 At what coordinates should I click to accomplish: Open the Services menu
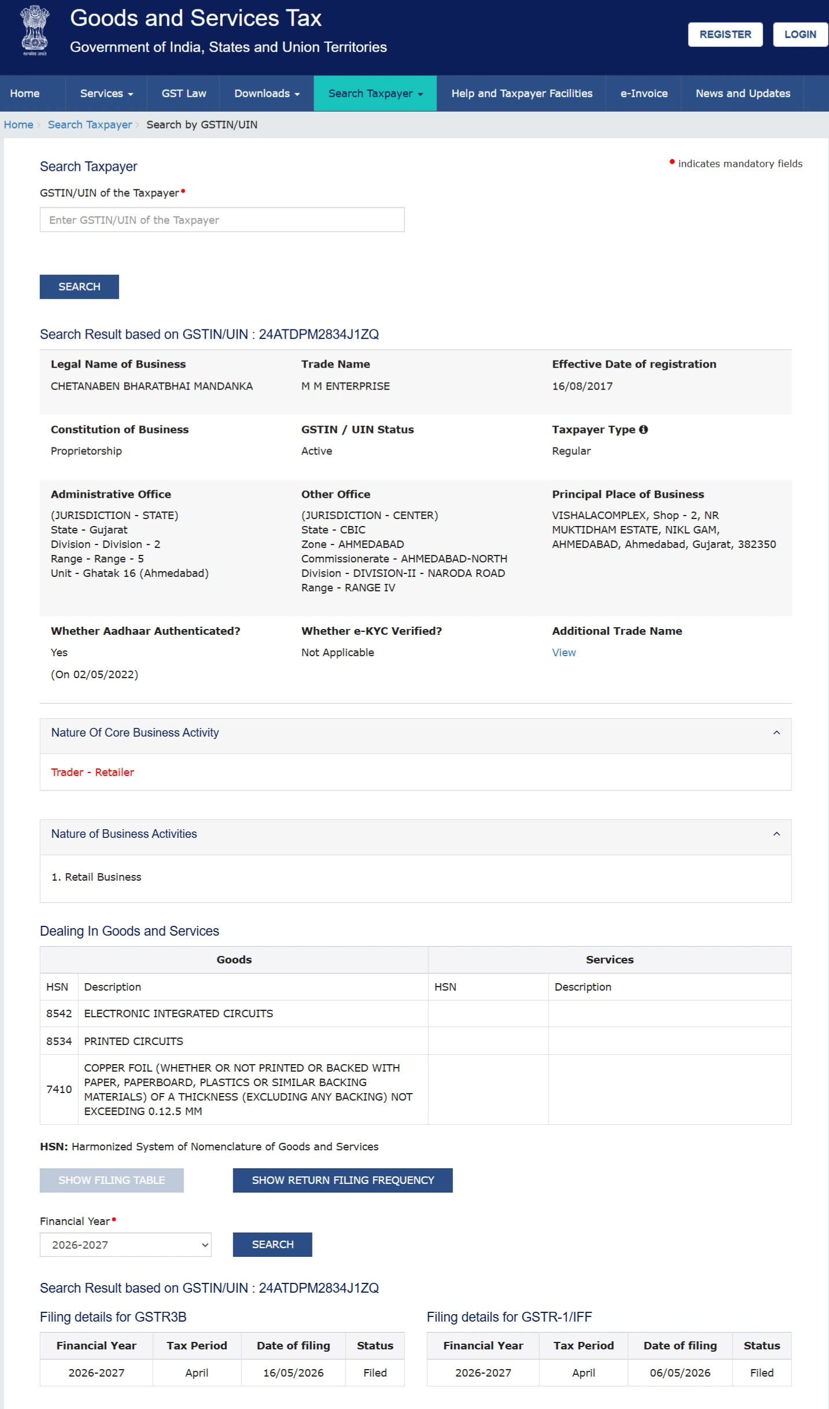(x=106, y=93)
